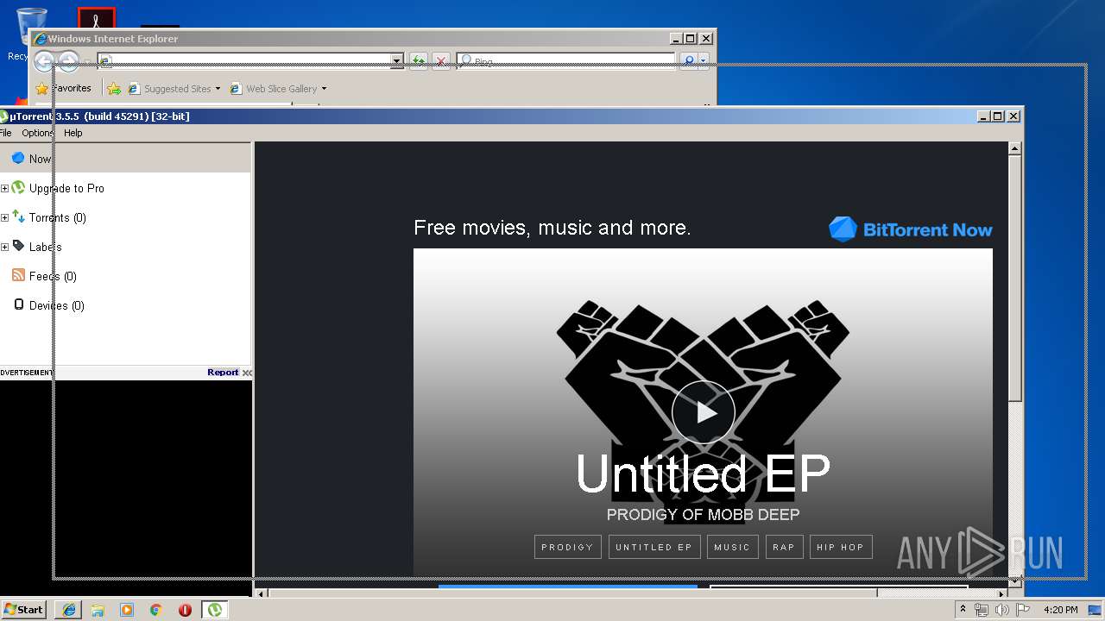
Task: Close the sidebar advertisement
Action: point(247,373)
